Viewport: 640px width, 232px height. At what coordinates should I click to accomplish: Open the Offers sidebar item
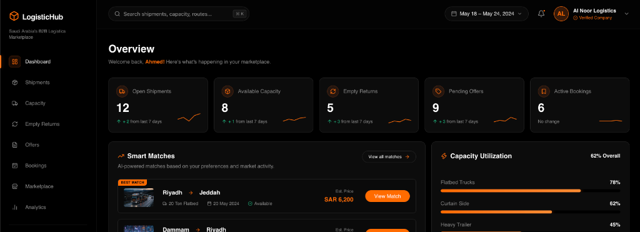pyautogui.click(x=48, y=145)
